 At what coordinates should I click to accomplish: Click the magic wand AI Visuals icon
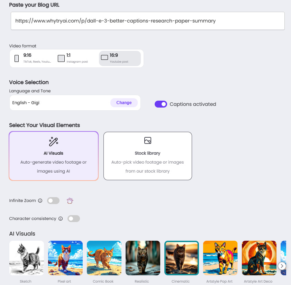(53, 141)
